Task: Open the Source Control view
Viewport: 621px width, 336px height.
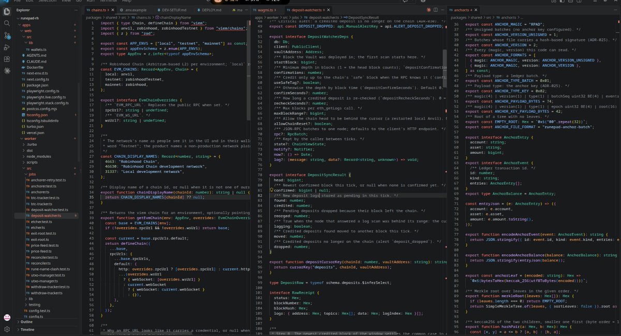Action: tap(7, 36)
